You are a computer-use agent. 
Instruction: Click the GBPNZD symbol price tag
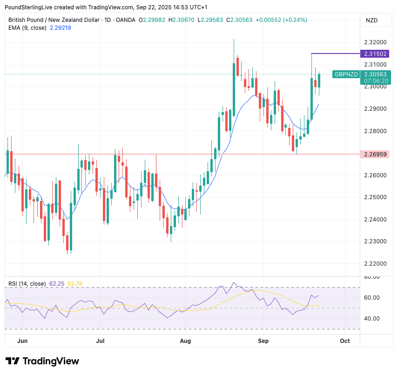[346, 74]
